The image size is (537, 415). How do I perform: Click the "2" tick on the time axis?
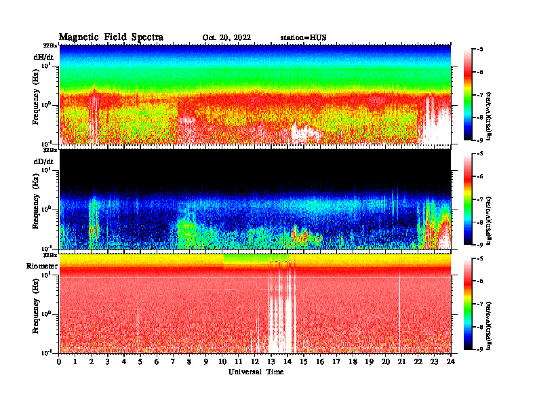[x=92, y=361]
